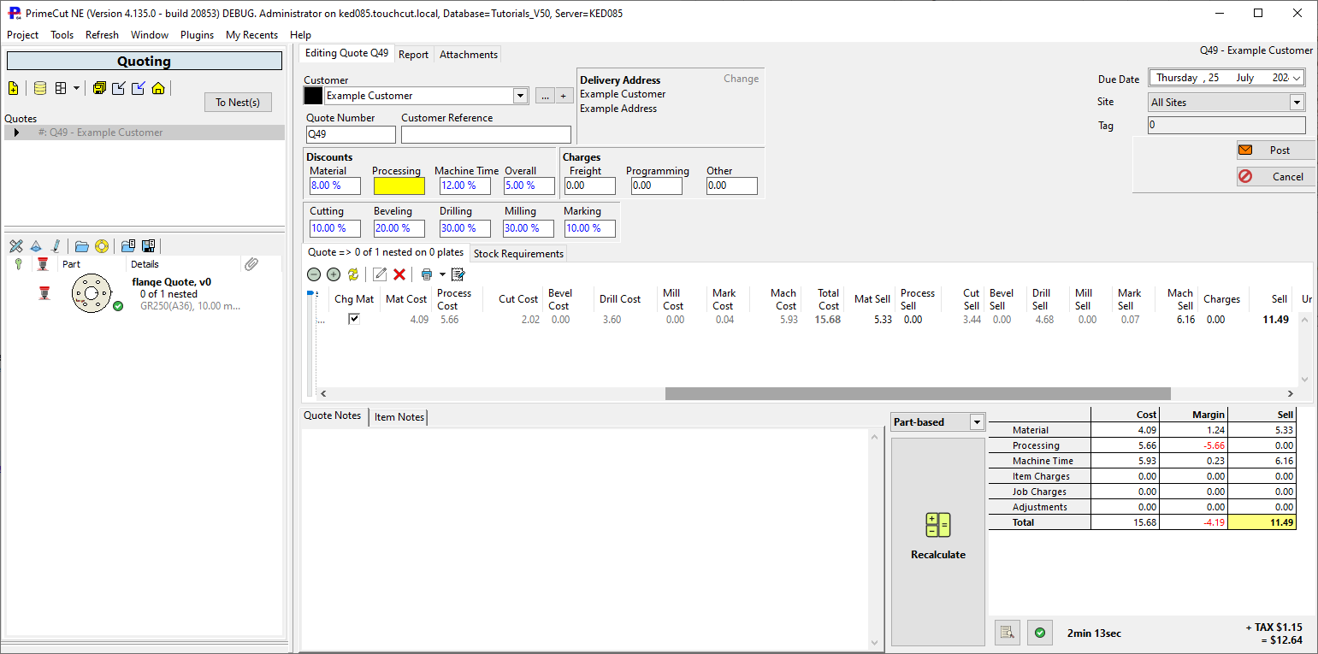Screen dimensions: 1318x654
Task: Click the yellow Processing discount field
Action: point(399,186)
